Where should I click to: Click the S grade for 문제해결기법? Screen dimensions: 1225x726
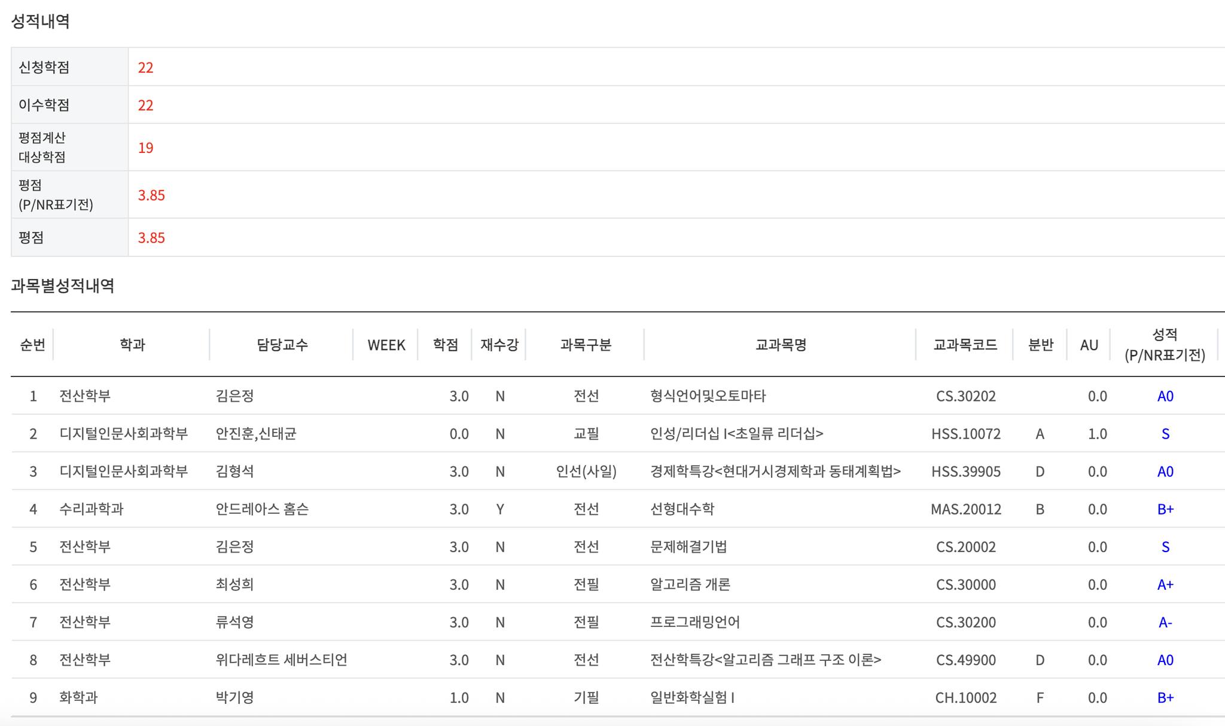coord(1165,547)
